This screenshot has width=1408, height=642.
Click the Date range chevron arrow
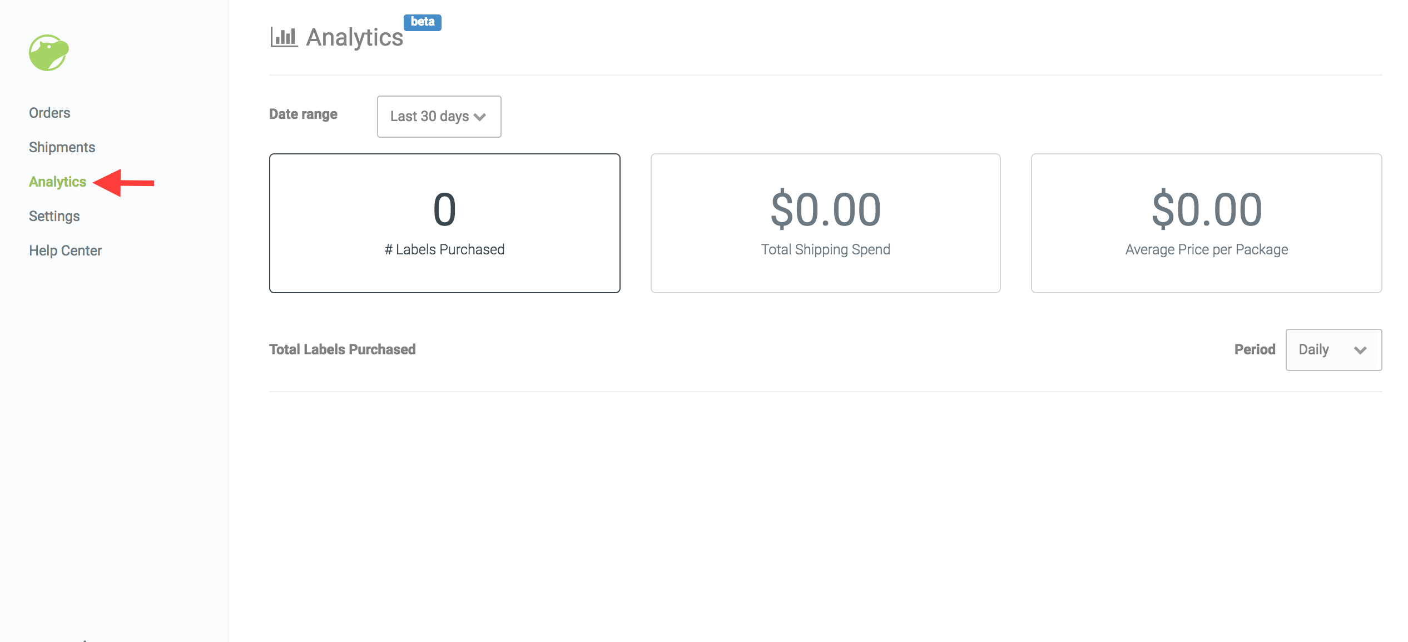(480, 117)
